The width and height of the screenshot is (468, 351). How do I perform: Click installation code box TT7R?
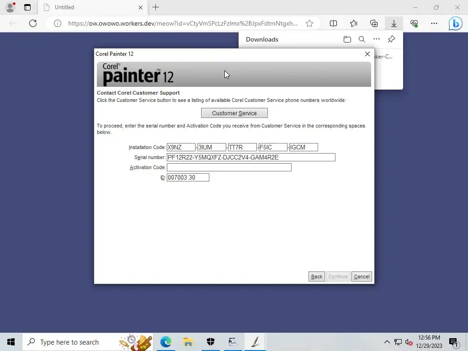tap(242, 147)
